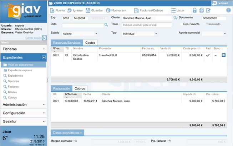Click the 5.700,00 € pending amount cell

(216, 101)
